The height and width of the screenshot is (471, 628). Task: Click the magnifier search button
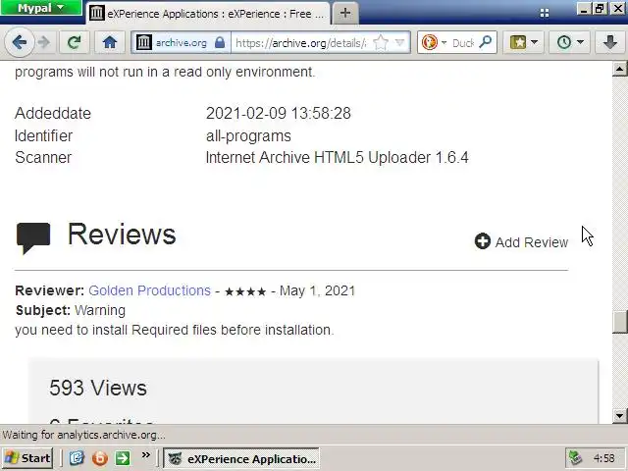(486, 42)
